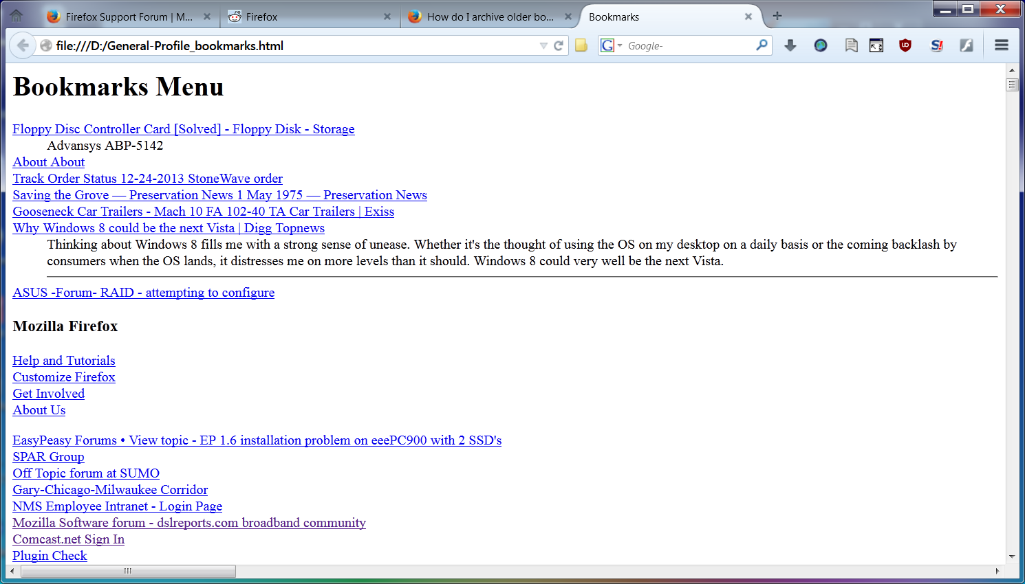The height and width of the screenshot is (584, 1025).
Task: Show the address bar history dropdown
Action: tap(543, 45)
